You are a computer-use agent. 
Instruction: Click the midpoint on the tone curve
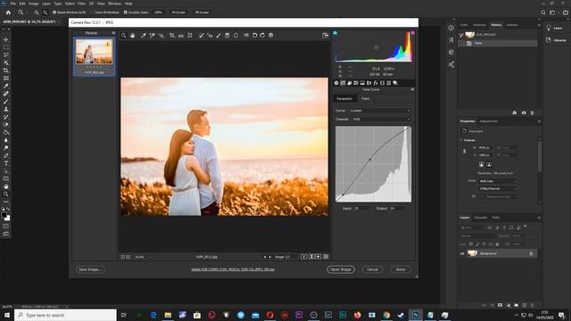click(x=370, y=160)
